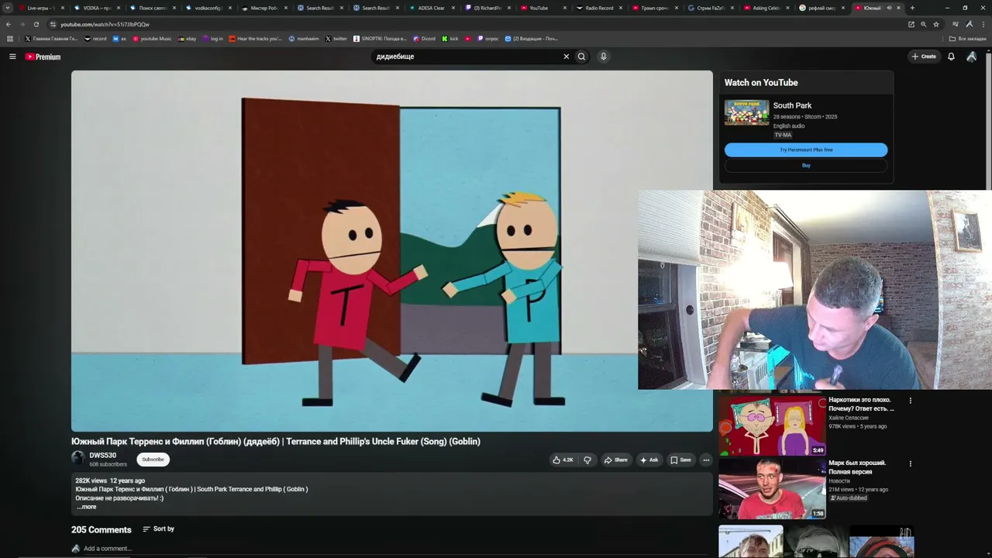
Task: Open the Sort by comments dropdown
Action: pos(158,529)
